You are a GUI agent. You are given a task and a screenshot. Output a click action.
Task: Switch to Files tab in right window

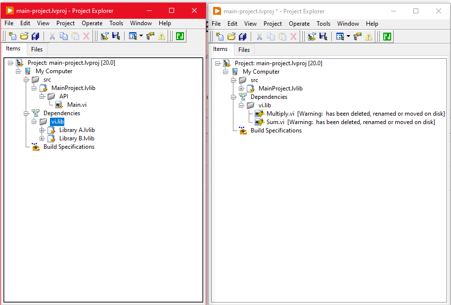[x=244, y=50]
